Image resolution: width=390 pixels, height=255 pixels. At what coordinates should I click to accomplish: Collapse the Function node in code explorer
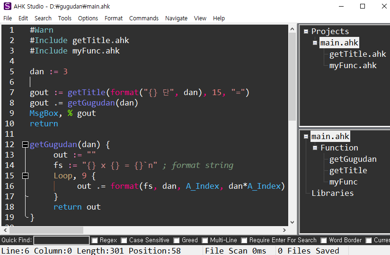[315, 148]
